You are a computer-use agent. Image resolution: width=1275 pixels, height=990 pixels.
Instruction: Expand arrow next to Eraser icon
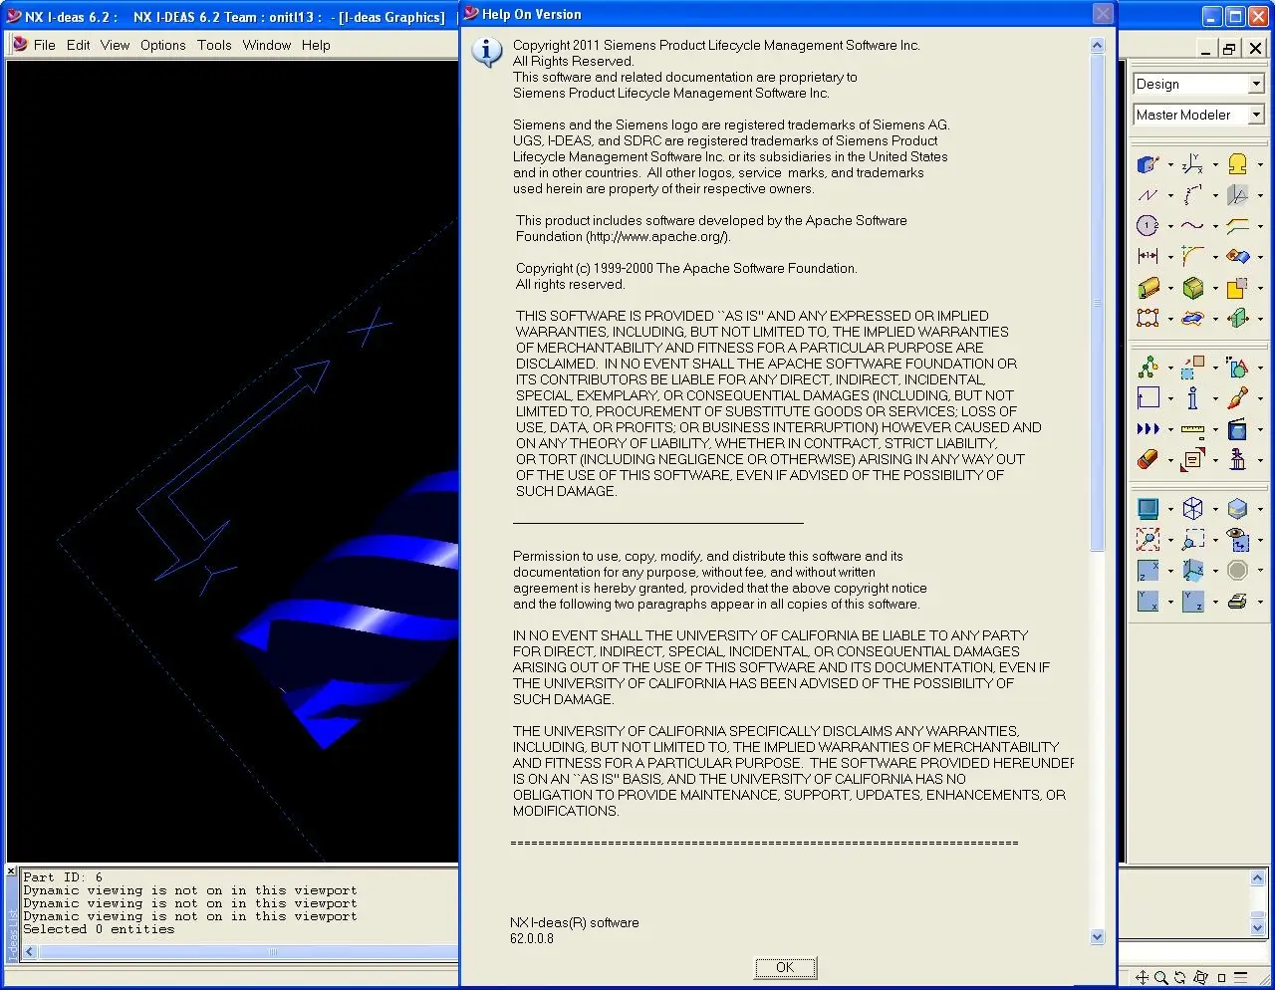[1170, 461]
